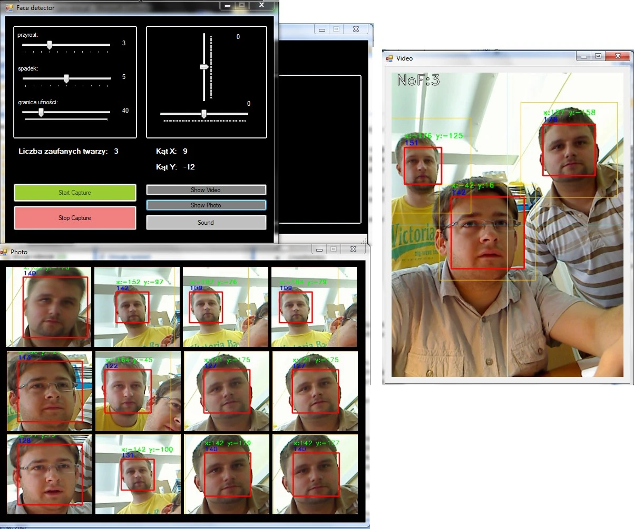
Task: Click the 'spadek:' label
Action: [x=27, y=68]
